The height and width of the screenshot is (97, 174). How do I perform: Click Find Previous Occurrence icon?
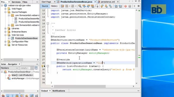[84, 6]
